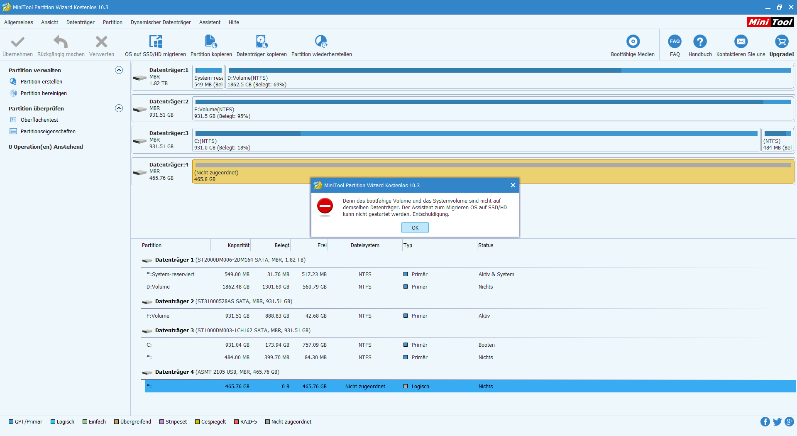Open the Handbuch help icon
Image resolution: width=797 pixels, height=436 pixels.
click(700, 42)
